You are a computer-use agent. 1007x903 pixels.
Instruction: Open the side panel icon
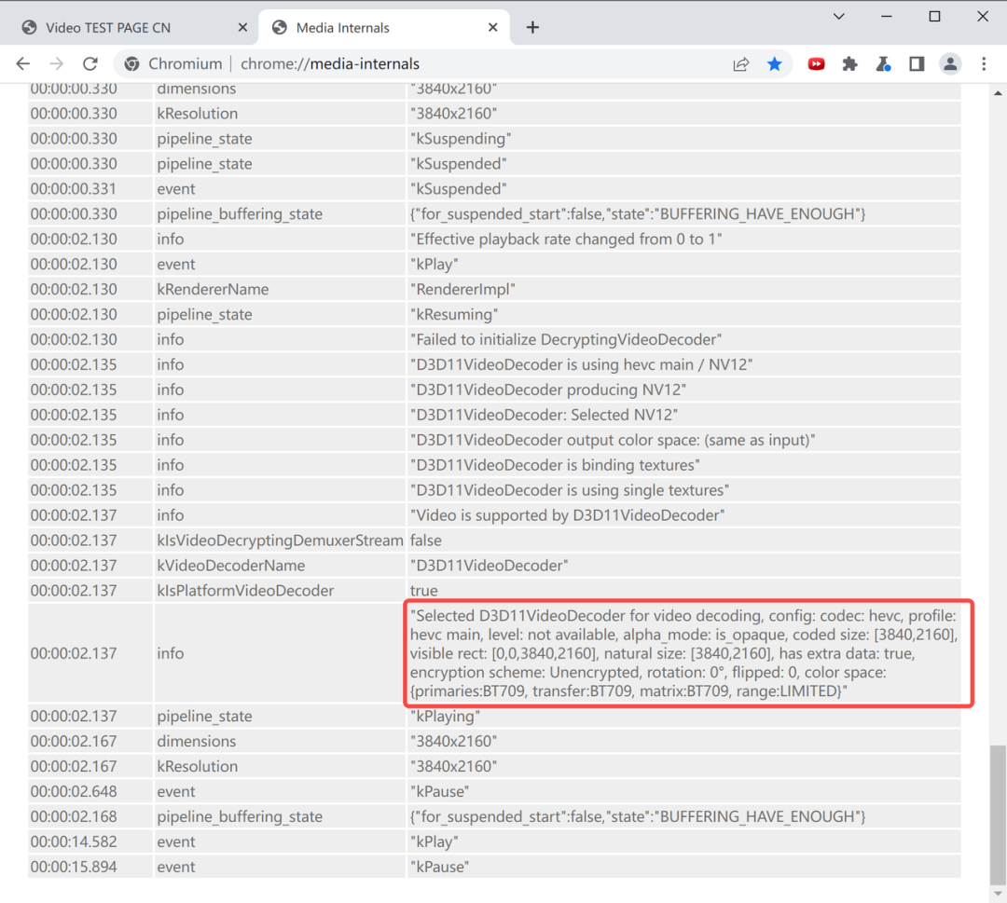[917, 64]
